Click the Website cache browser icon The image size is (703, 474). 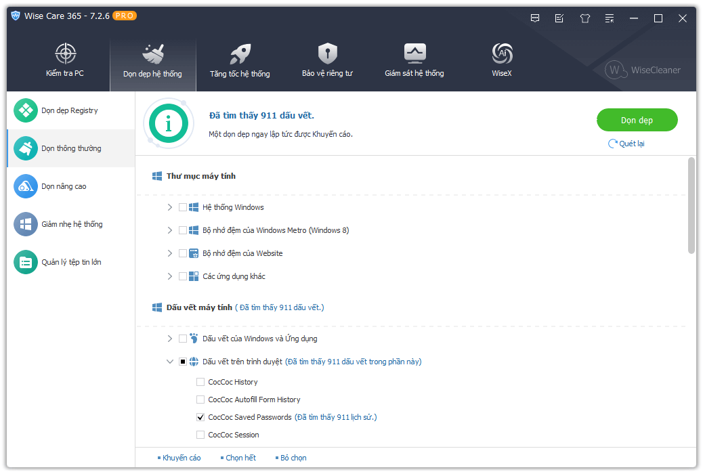tap(194, 253)
